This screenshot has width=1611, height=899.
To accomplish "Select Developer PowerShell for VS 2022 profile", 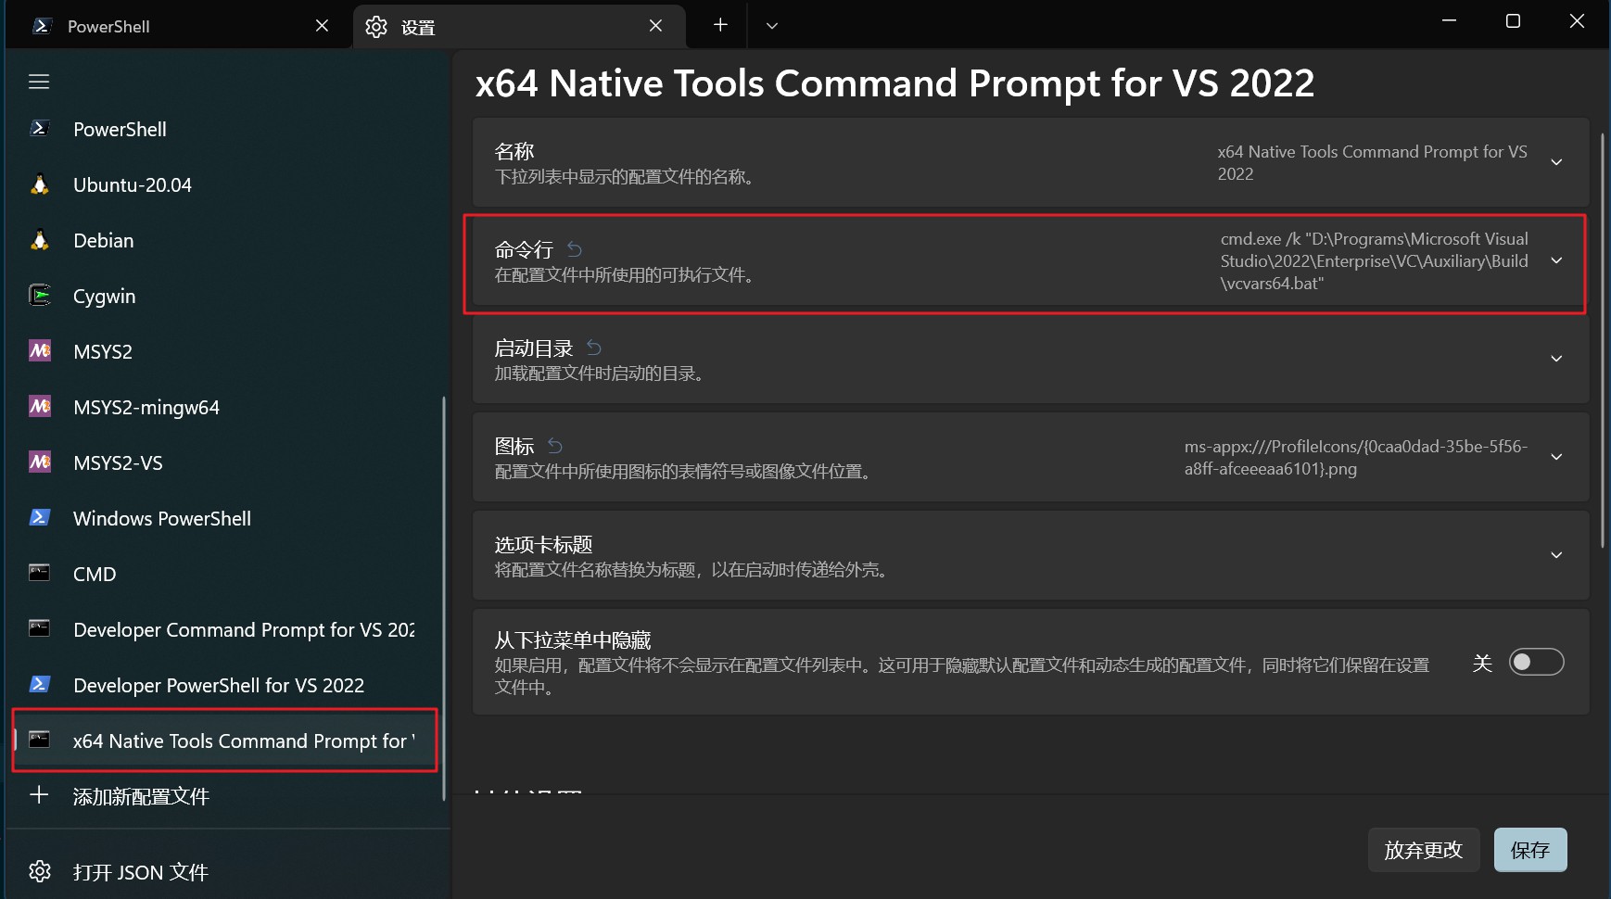I will (x=224, y=685).
